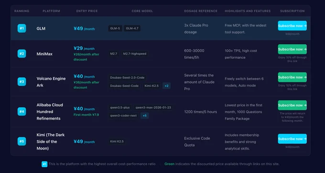
Task: Click the ¥49/month price in Kimi row
Action: 84,141
